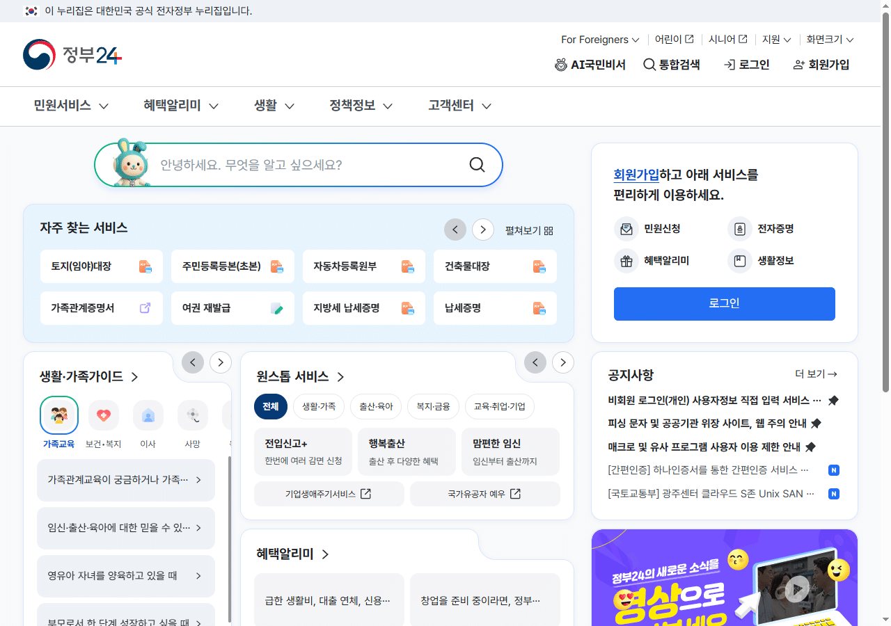The height and width of the screenshot is (626, 891).
Task: Click the 전자증명 icon in login panel
Action: [x=740, y=229]
